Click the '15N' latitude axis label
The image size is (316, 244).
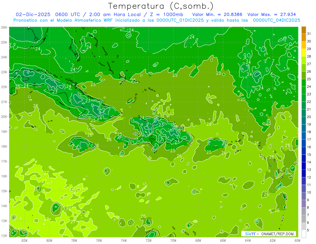tap(4, 191)
